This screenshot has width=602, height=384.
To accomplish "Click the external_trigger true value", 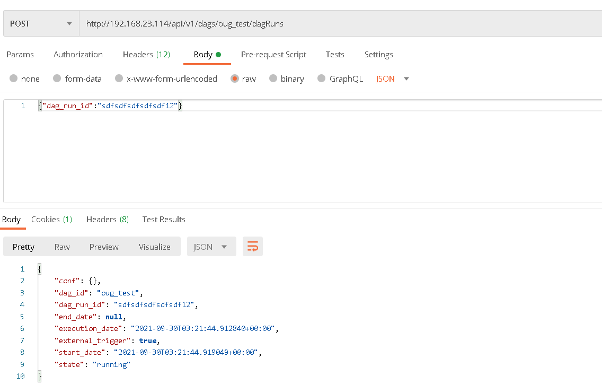I will (x=148, y=341).
